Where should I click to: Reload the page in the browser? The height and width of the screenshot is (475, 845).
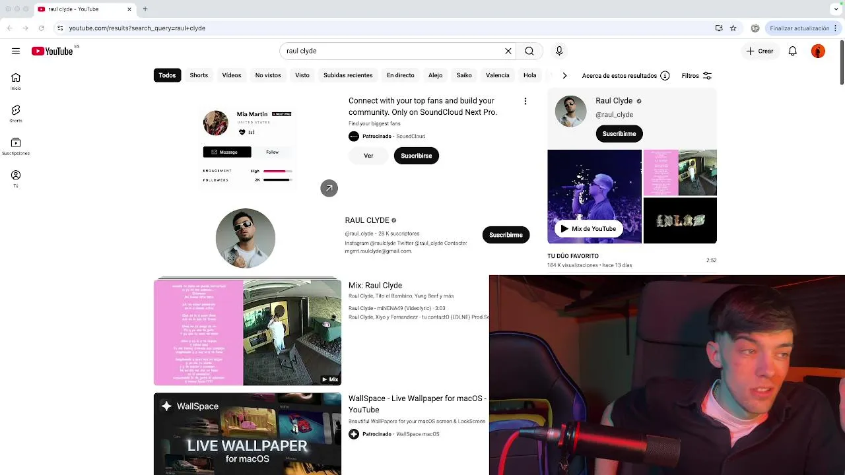coord(41,28)
